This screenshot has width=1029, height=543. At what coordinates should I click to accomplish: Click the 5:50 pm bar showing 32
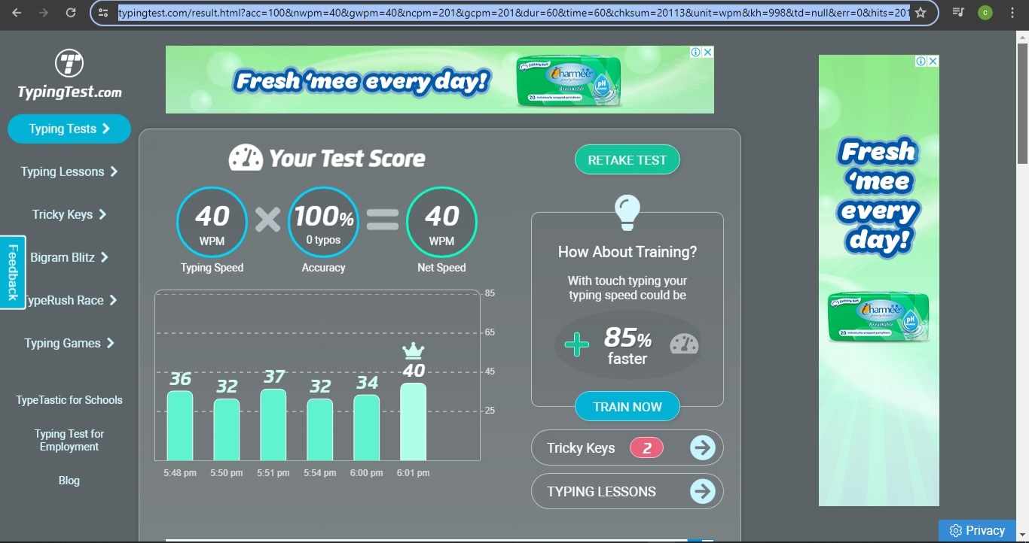pos(227,429)
